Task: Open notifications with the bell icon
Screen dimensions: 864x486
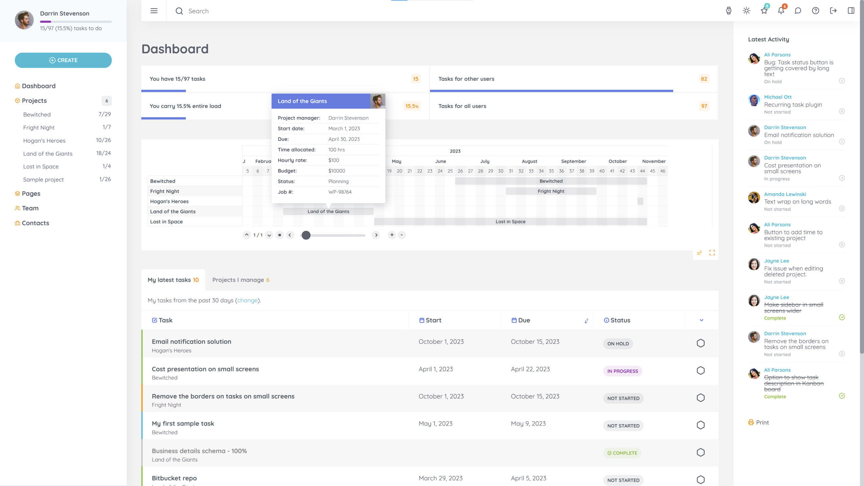Action: pyautogui.click(x=781, y=11)
